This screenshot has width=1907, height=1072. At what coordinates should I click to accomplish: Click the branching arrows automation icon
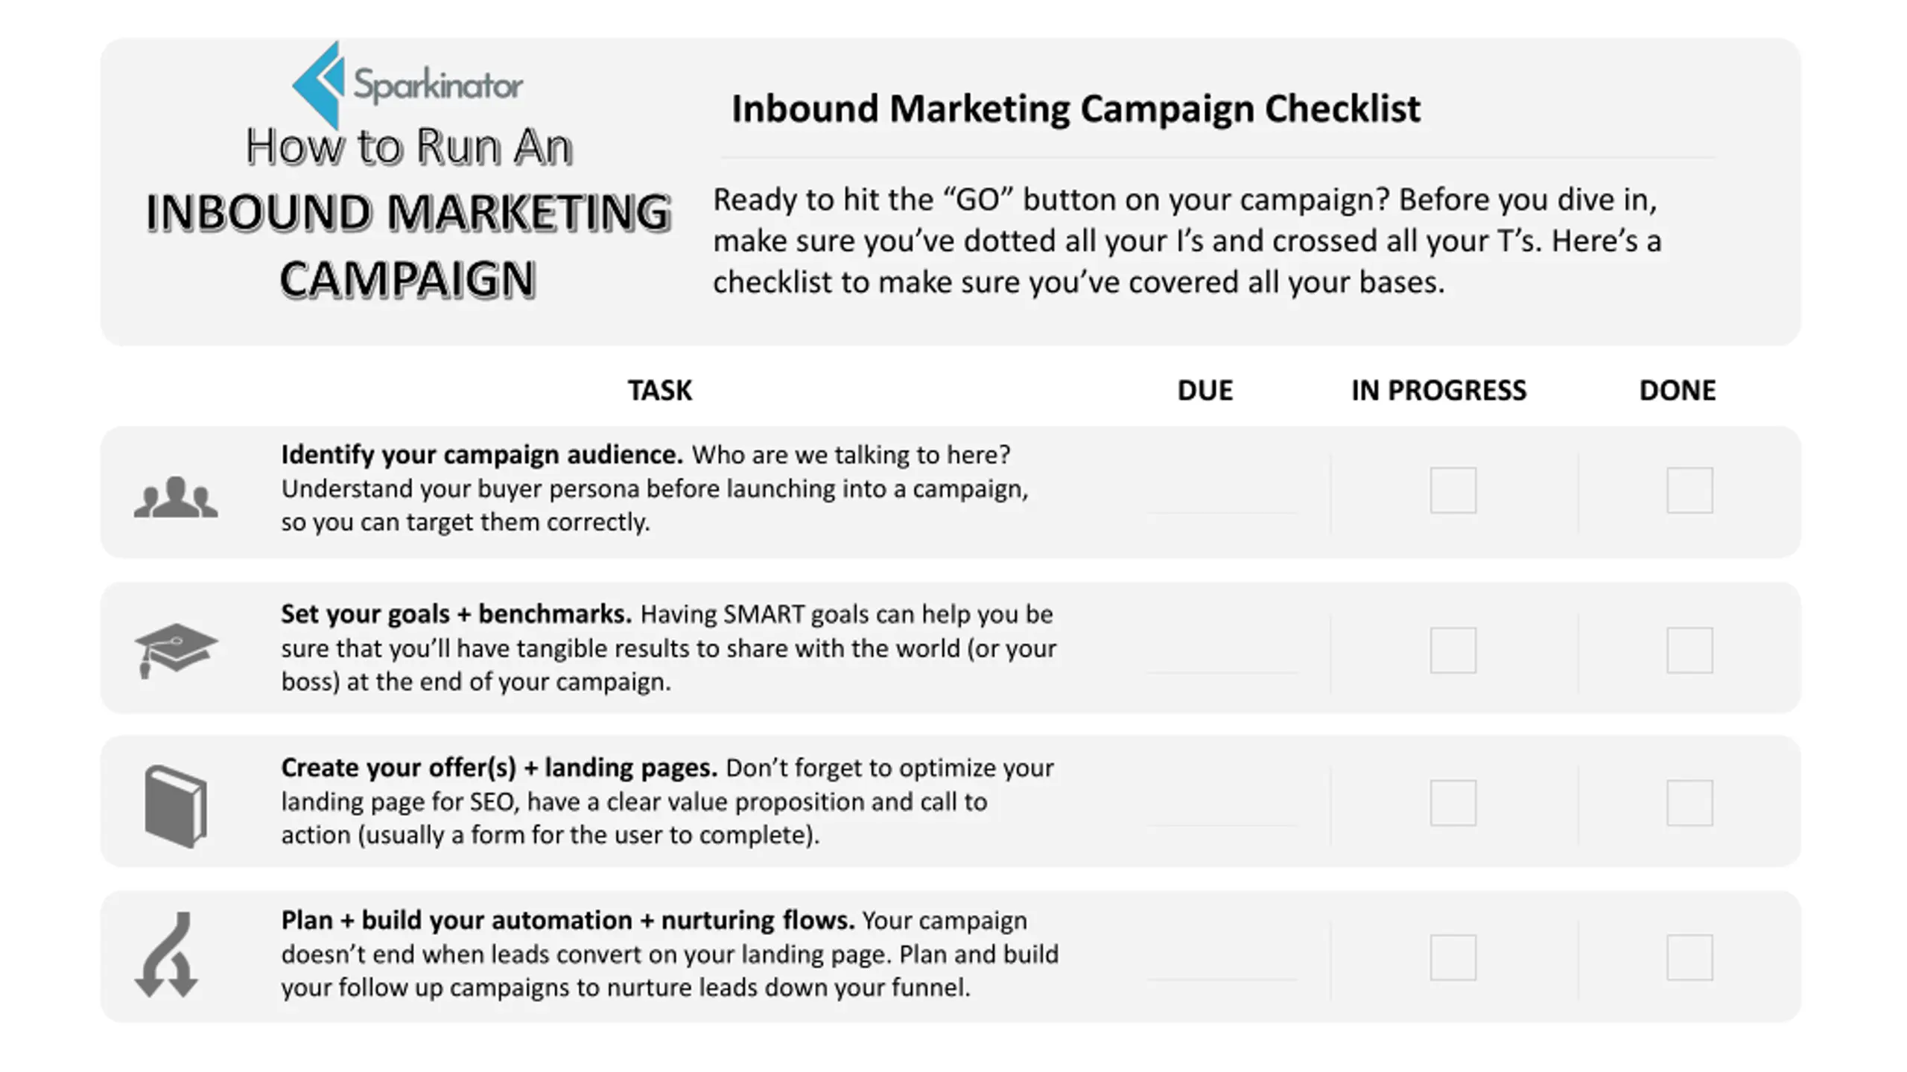pos(167,954)
